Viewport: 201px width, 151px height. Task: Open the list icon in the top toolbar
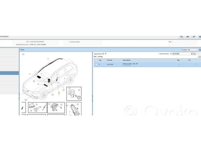point(187,36)
